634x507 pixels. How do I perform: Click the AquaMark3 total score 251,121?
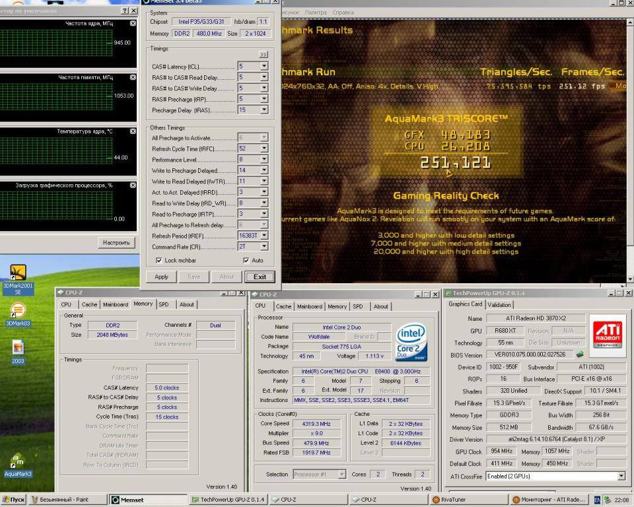(455, 162)
